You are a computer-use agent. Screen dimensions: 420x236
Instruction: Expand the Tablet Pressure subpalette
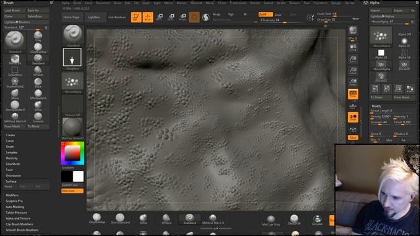(x=16, y=212)
